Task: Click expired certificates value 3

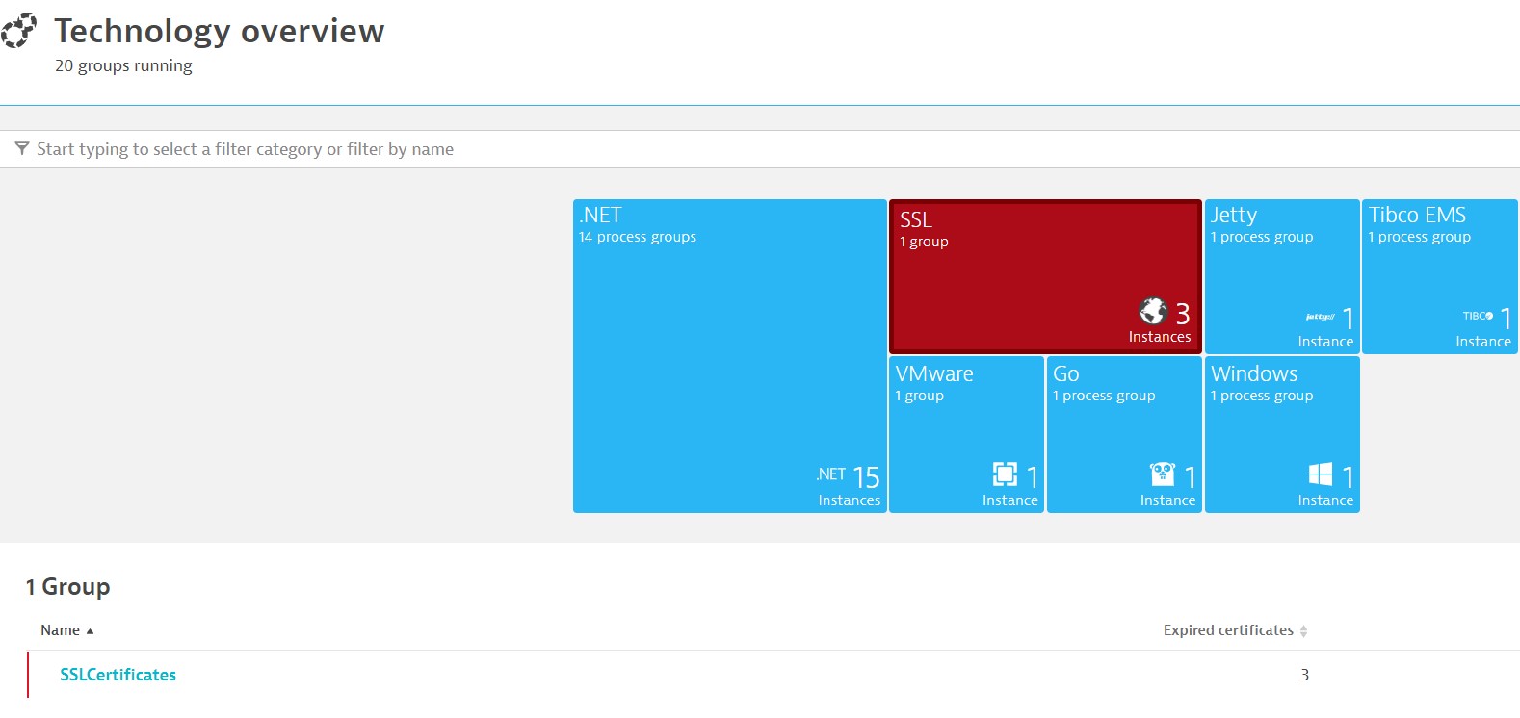Action: click(x=1304, y=675)
